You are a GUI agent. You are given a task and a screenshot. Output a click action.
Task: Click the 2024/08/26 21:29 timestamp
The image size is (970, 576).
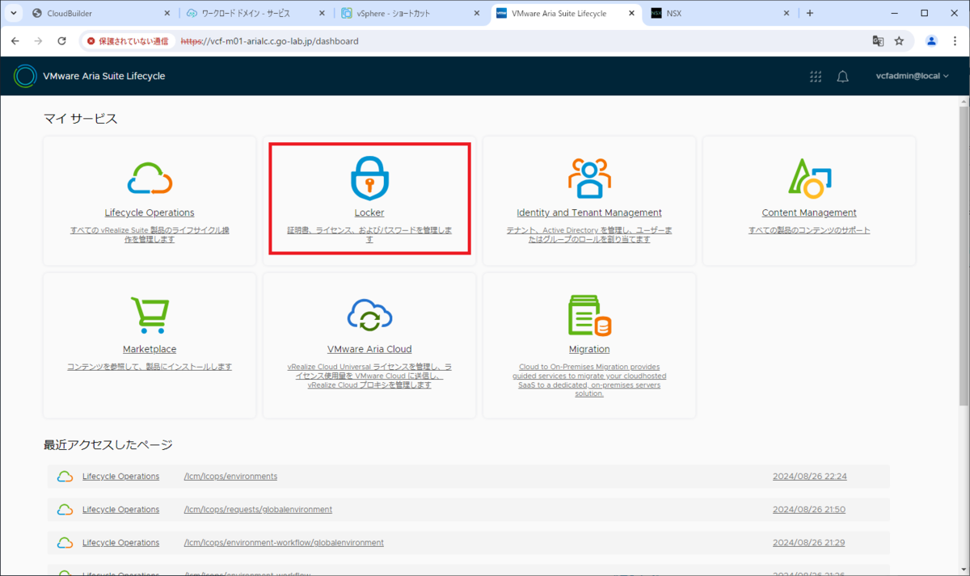coord(810,543)
